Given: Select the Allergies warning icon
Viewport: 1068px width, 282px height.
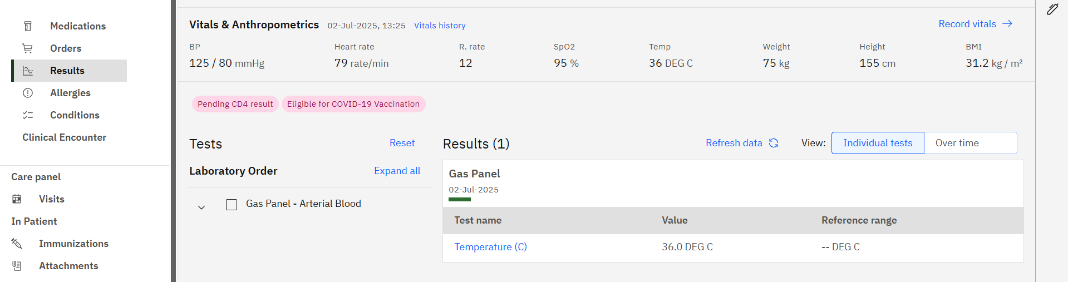Looking at the screenshot, I should pyautogui.click(x=28, y=93).
